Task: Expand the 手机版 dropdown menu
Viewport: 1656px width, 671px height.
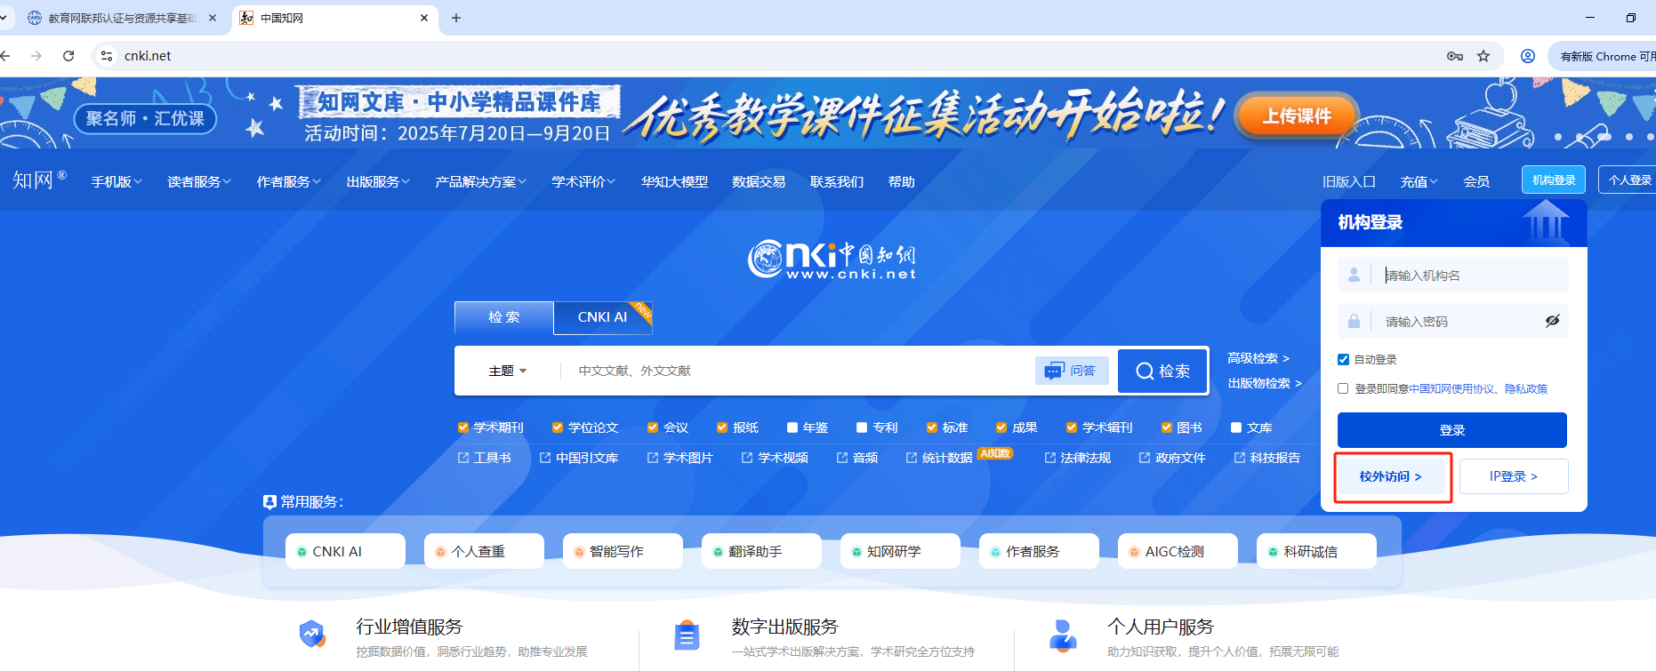Action: click(x=117, y=181)
